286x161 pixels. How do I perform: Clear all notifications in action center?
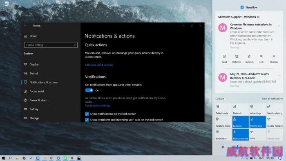click(273, 98)
